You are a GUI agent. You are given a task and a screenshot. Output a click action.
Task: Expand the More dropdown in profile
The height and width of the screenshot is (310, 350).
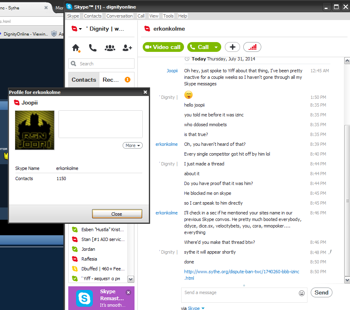[x=132, y=145]
